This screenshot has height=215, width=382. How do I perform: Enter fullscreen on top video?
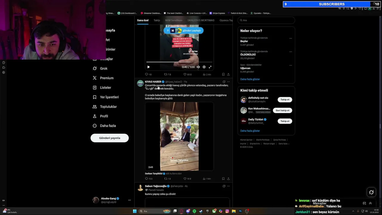click(x=210, y=67)
